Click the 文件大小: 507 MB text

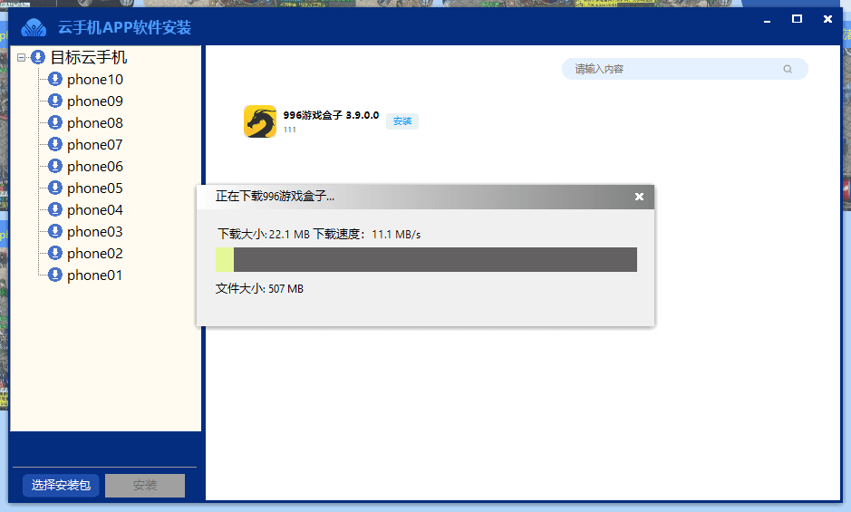[x=259, y=289]
